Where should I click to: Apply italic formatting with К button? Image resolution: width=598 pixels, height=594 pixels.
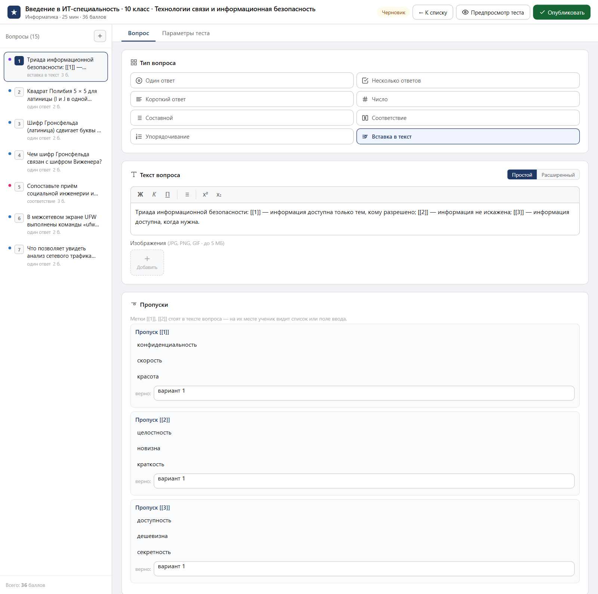click(154, 195)
